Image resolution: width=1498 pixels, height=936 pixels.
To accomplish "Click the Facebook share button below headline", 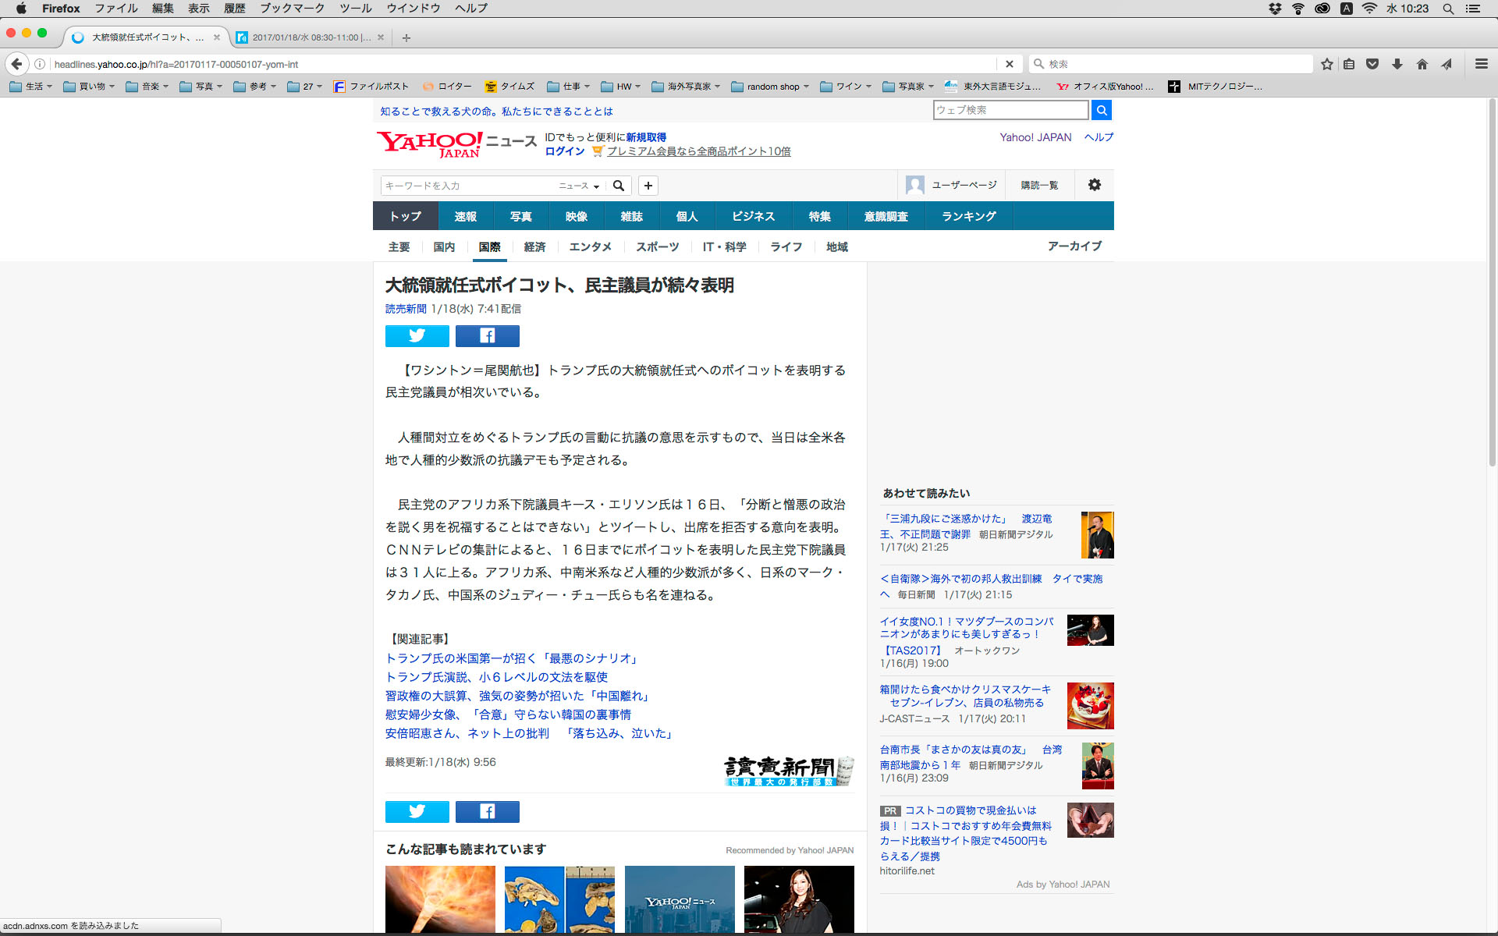I will click(487, 336).
